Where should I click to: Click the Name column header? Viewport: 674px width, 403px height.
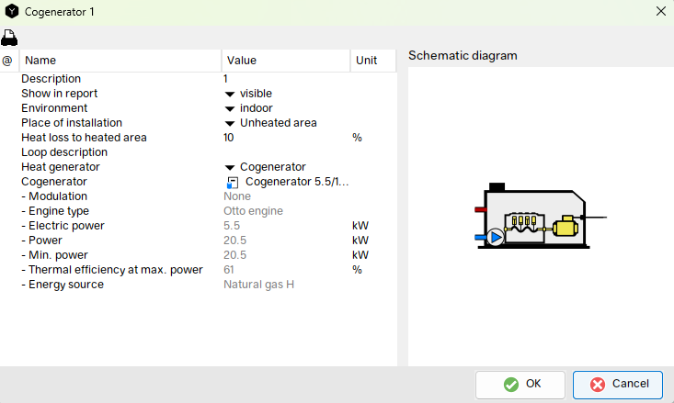tap(120, 61)
